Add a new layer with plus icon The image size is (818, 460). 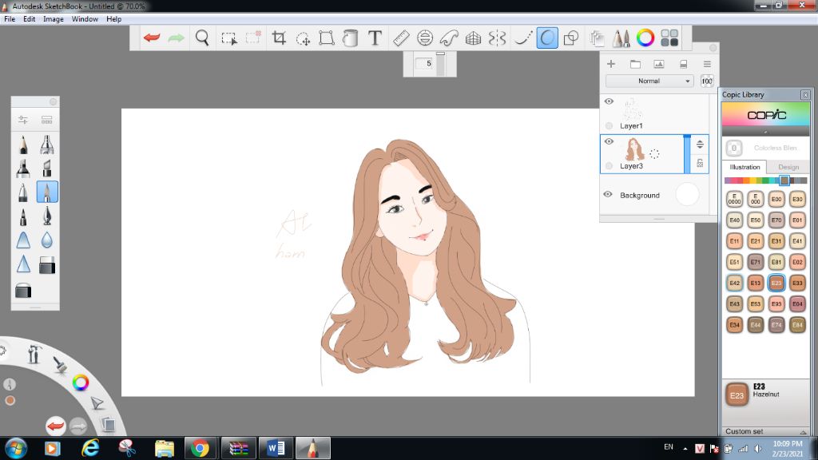(x=611, y=64)
